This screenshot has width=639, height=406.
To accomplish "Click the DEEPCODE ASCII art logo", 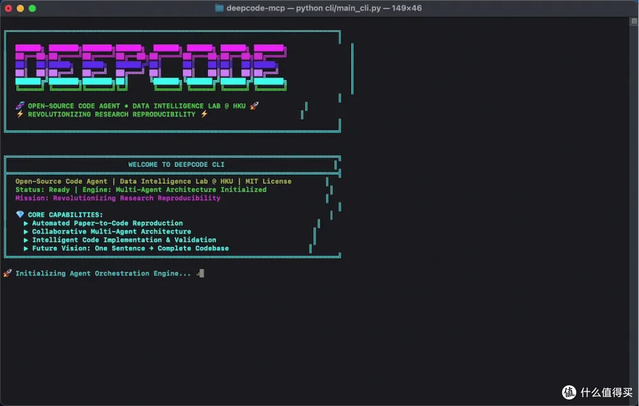I will pos(151,67).
